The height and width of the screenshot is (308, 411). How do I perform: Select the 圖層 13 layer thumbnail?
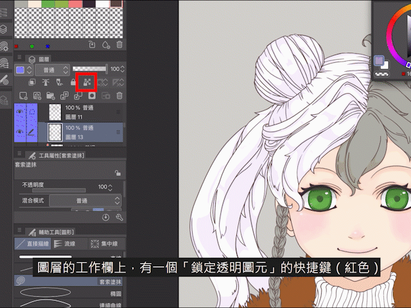tap(55, 132)
